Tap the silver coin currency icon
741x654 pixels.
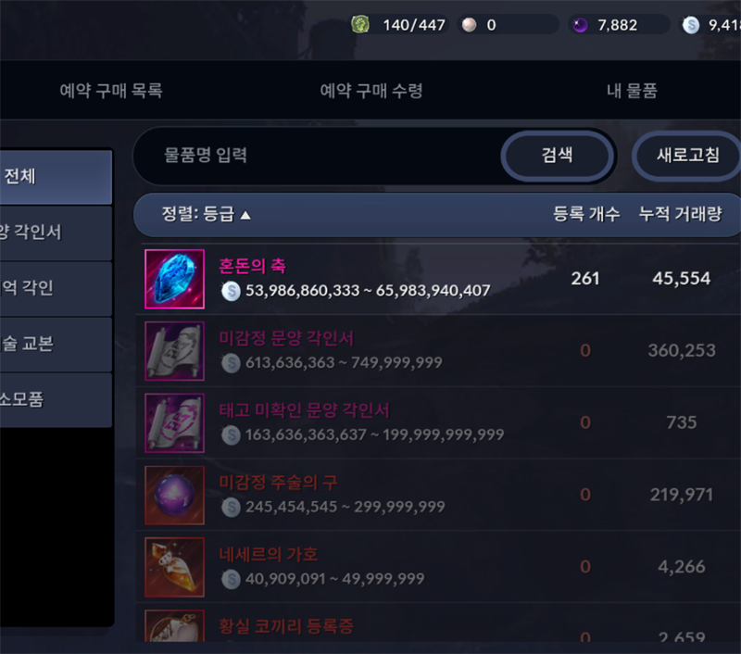(x=691, y=25)
